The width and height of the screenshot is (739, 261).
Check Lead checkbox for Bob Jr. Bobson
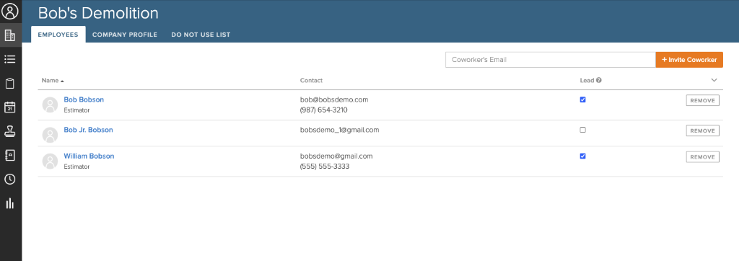(x=582, y=130)
